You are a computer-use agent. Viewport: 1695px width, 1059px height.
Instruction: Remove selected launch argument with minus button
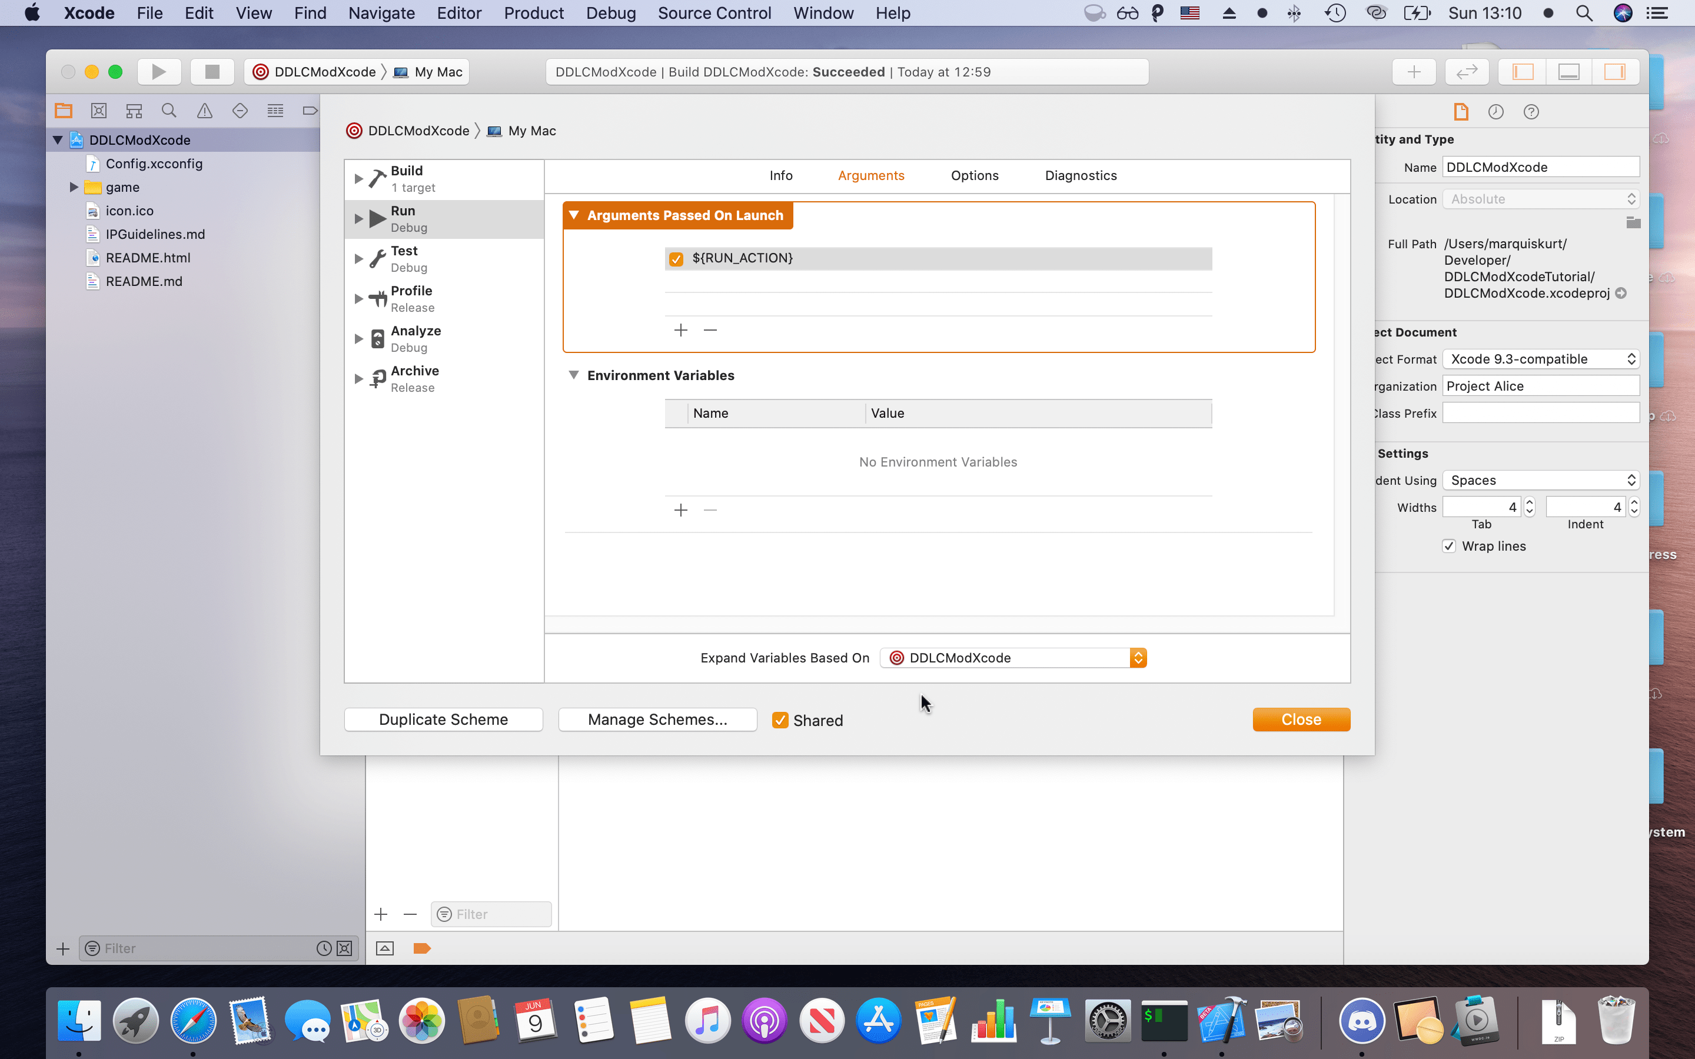click(710, 330)
